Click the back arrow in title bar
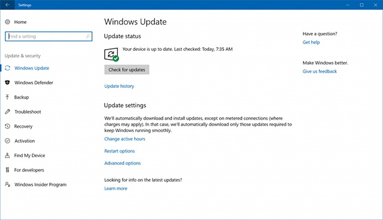 tap(7, 5)
